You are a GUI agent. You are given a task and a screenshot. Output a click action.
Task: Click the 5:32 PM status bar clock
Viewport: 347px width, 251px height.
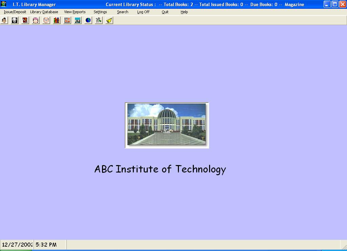click(x=46, y=245)
